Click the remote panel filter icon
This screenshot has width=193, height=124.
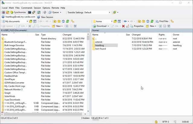pyautogui.click(x=119, y=21)
